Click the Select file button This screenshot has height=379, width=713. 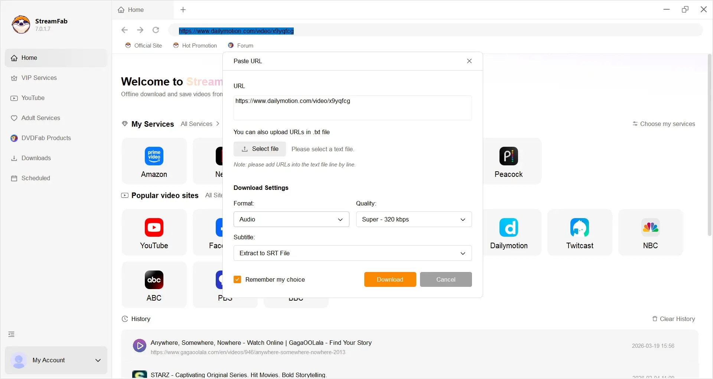click(260, 149)
